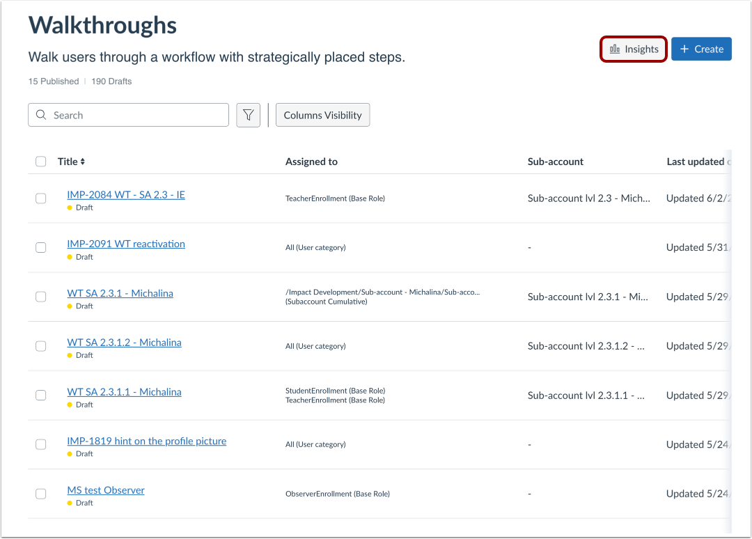Select the 190 Drafts filter

point(111,81)
